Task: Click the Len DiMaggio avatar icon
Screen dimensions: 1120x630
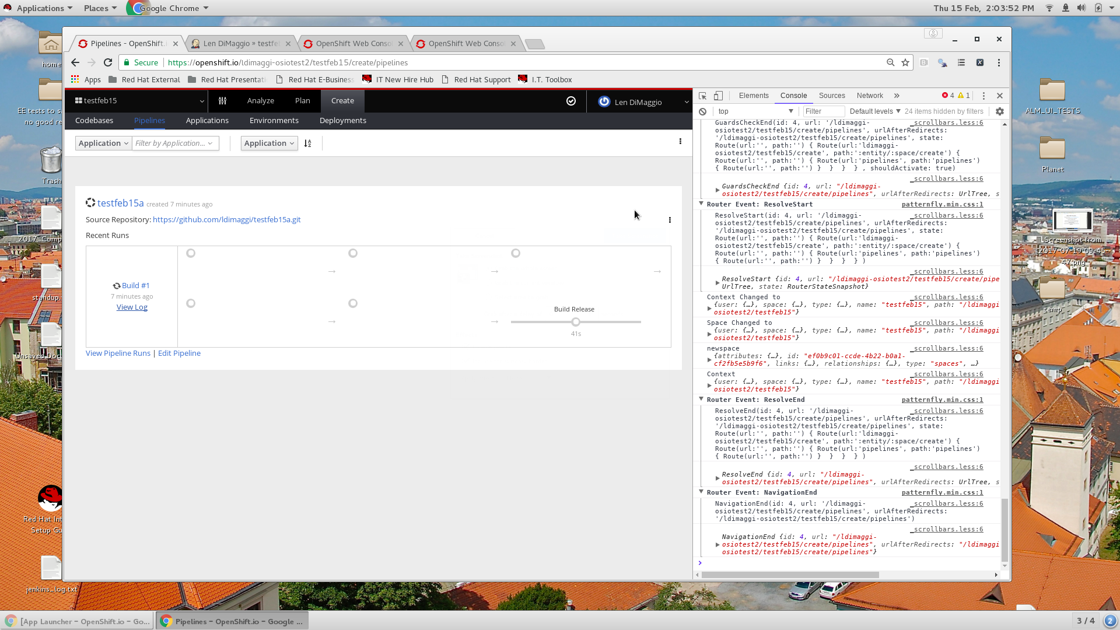Action: tap(604, 101)
